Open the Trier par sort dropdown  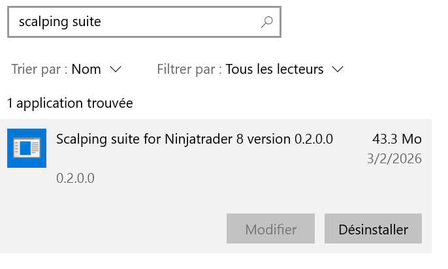pos(67,69)
